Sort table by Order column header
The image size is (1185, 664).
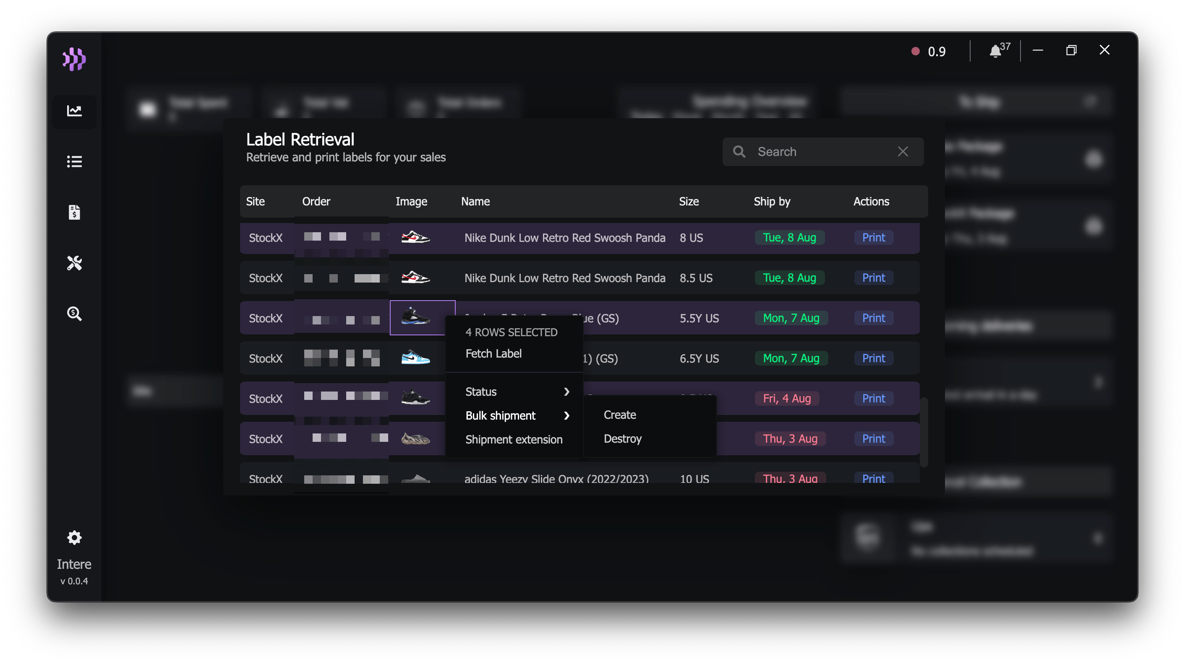[316, 201]
